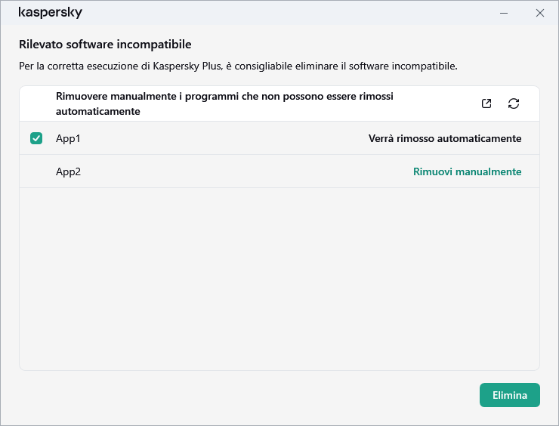Click the 'Verrà rimosso automaticamente' status text
This screenshot has width=559, height=426.
[444, 138]
